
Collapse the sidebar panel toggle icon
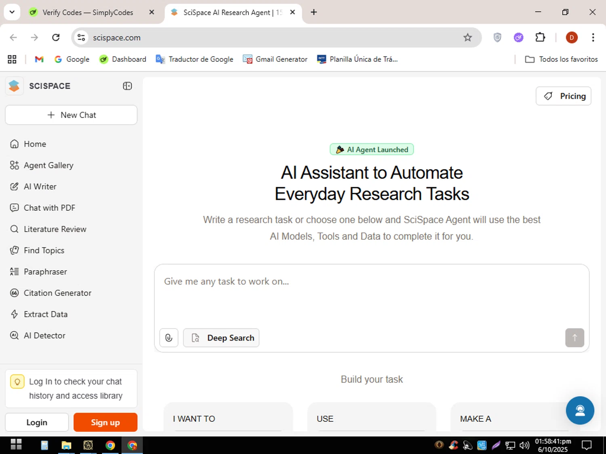coord(127,86)
